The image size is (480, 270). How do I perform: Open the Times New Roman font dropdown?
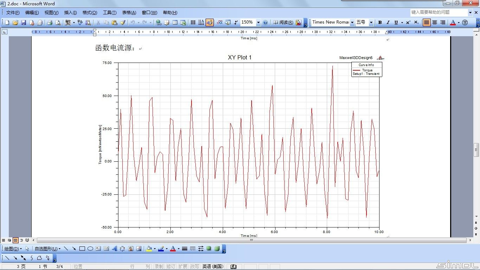(x=352, y=22)
